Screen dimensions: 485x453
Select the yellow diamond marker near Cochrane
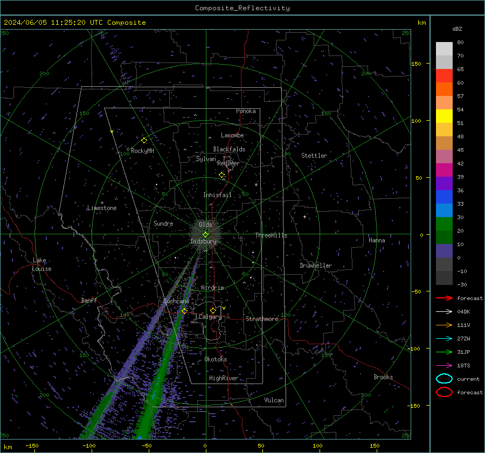point(184,311)
